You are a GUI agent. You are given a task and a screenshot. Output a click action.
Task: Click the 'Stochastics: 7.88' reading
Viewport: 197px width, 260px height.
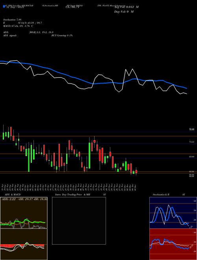pos(12,20)
